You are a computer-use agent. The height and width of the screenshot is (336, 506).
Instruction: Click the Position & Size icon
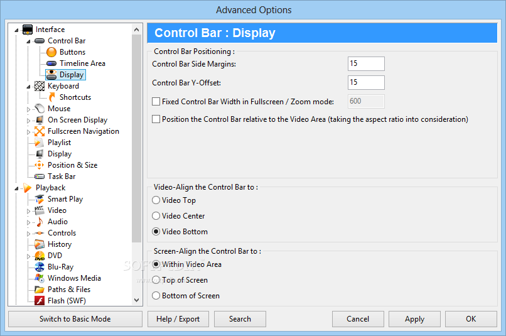click(40, 165)
